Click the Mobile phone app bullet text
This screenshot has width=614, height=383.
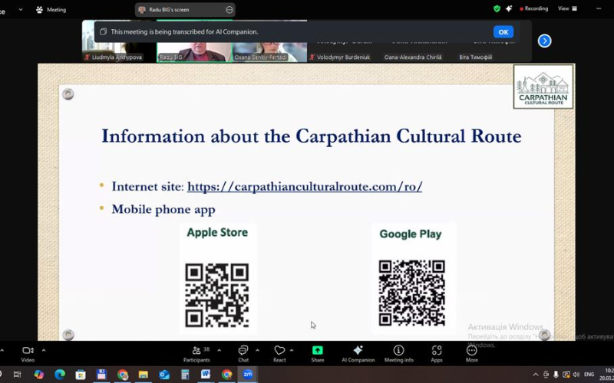tap(163, 209)
